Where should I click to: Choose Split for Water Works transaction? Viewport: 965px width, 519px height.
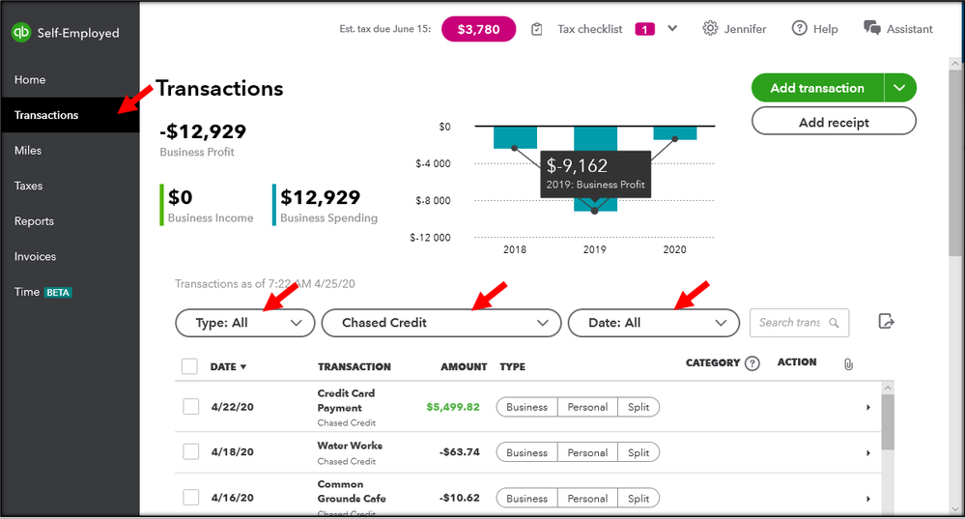click(x=639, y=452)
